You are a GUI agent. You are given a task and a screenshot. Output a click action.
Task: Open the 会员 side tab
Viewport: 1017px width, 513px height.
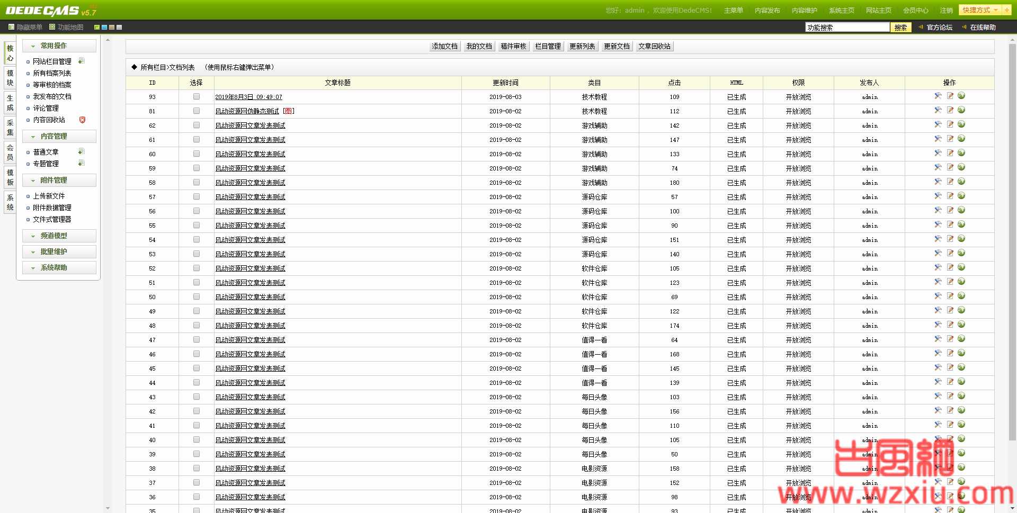click(x=10, y=152)
